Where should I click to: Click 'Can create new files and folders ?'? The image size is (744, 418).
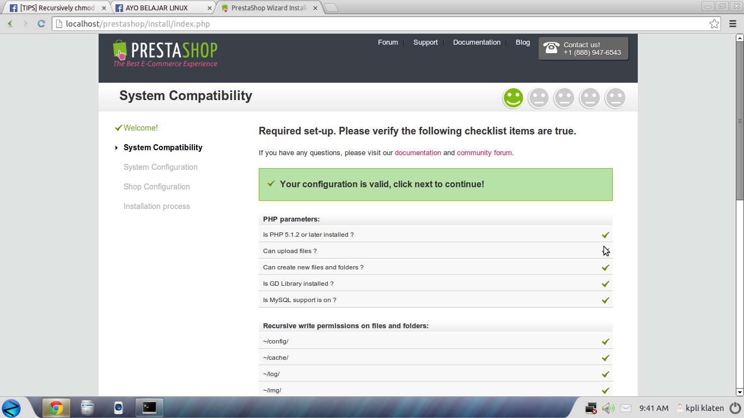click(313, 267)
